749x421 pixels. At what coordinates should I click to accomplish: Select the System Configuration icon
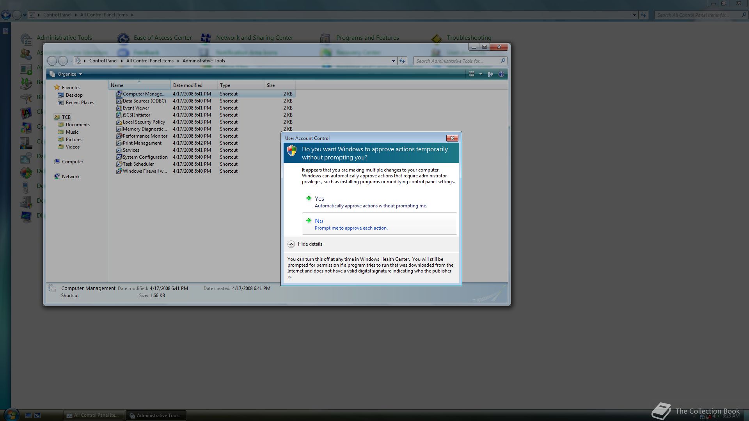coord(119,157)
